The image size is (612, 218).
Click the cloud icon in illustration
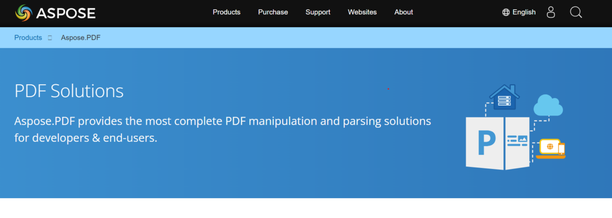coord(548,105)
